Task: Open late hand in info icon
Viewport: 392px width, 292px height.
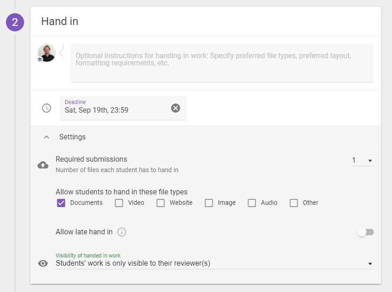Action: click(x=122, y=232)
